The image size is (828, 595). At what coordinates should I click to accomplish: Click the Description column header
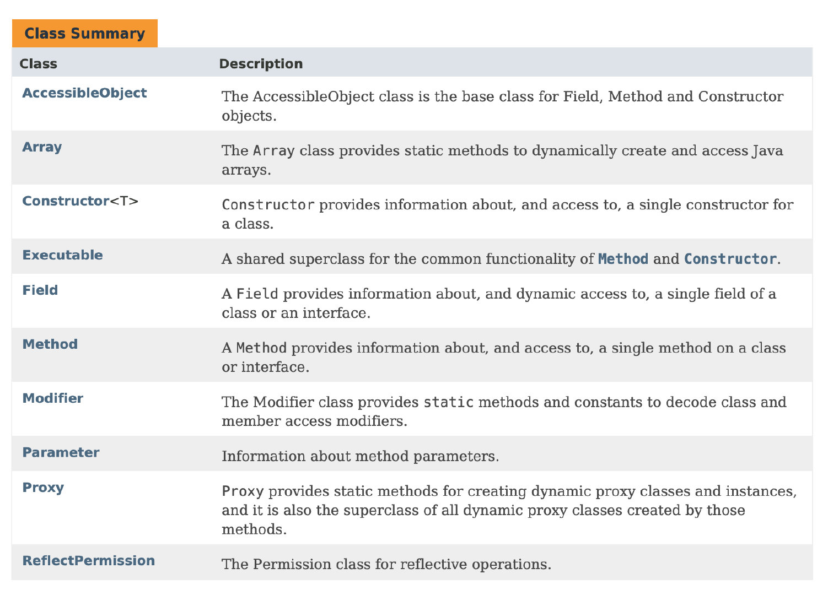point(261,64)
